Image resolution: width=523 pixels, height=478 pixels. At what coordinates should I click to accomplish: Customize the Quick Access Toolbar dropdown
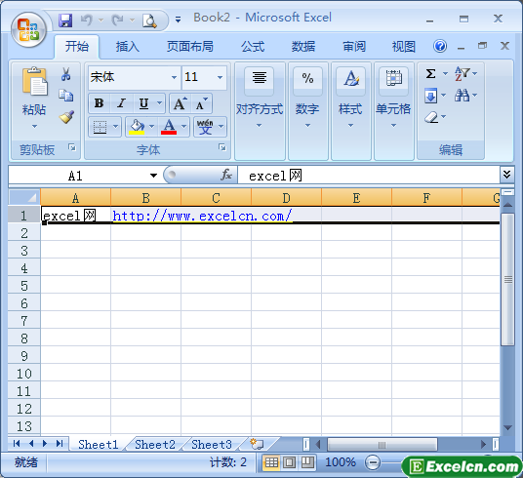(x=179, y=20)
